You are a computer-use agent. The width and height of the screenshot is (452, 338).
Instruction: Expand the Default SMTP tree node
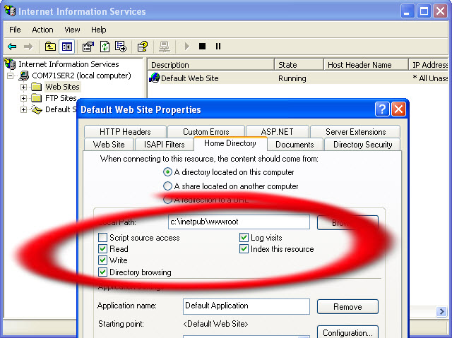[x=23, y=109]
